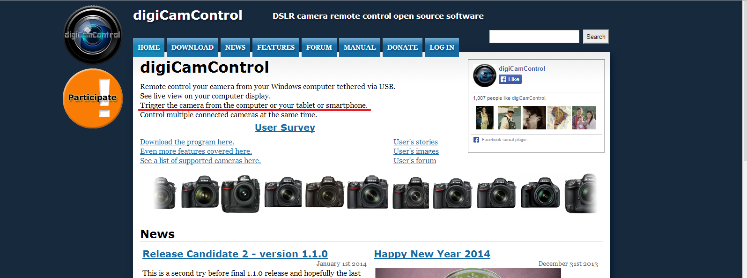
Task: Click the digiCamControl lens logo
Action: [x=93, y=35]
